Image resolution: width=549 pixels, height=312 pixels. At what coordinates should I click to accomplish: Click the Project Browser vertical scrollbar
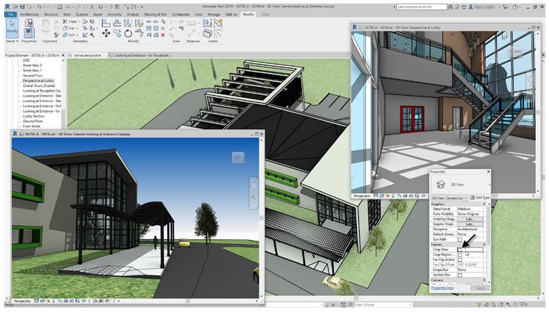click(63, 93)
